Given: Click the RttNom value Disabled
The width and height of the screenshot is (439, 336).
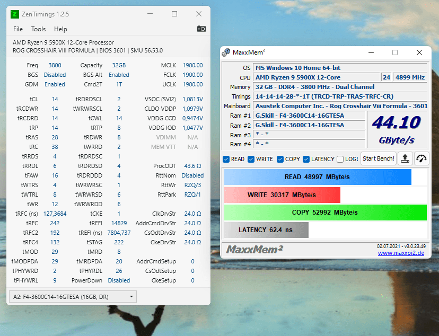Looking at the screenshot, I should [192, 175].
